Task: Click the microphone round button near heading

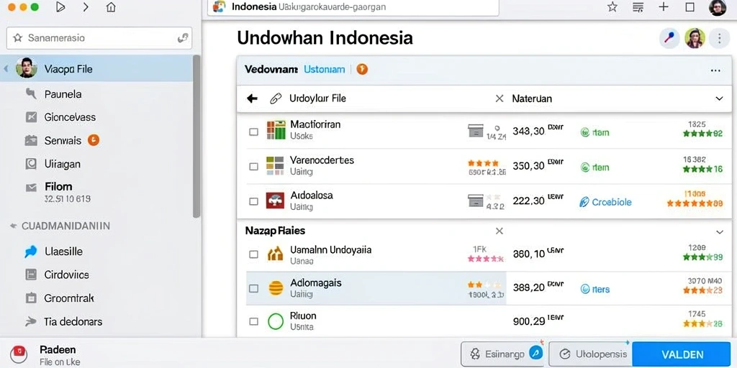Action: [669, 38]
